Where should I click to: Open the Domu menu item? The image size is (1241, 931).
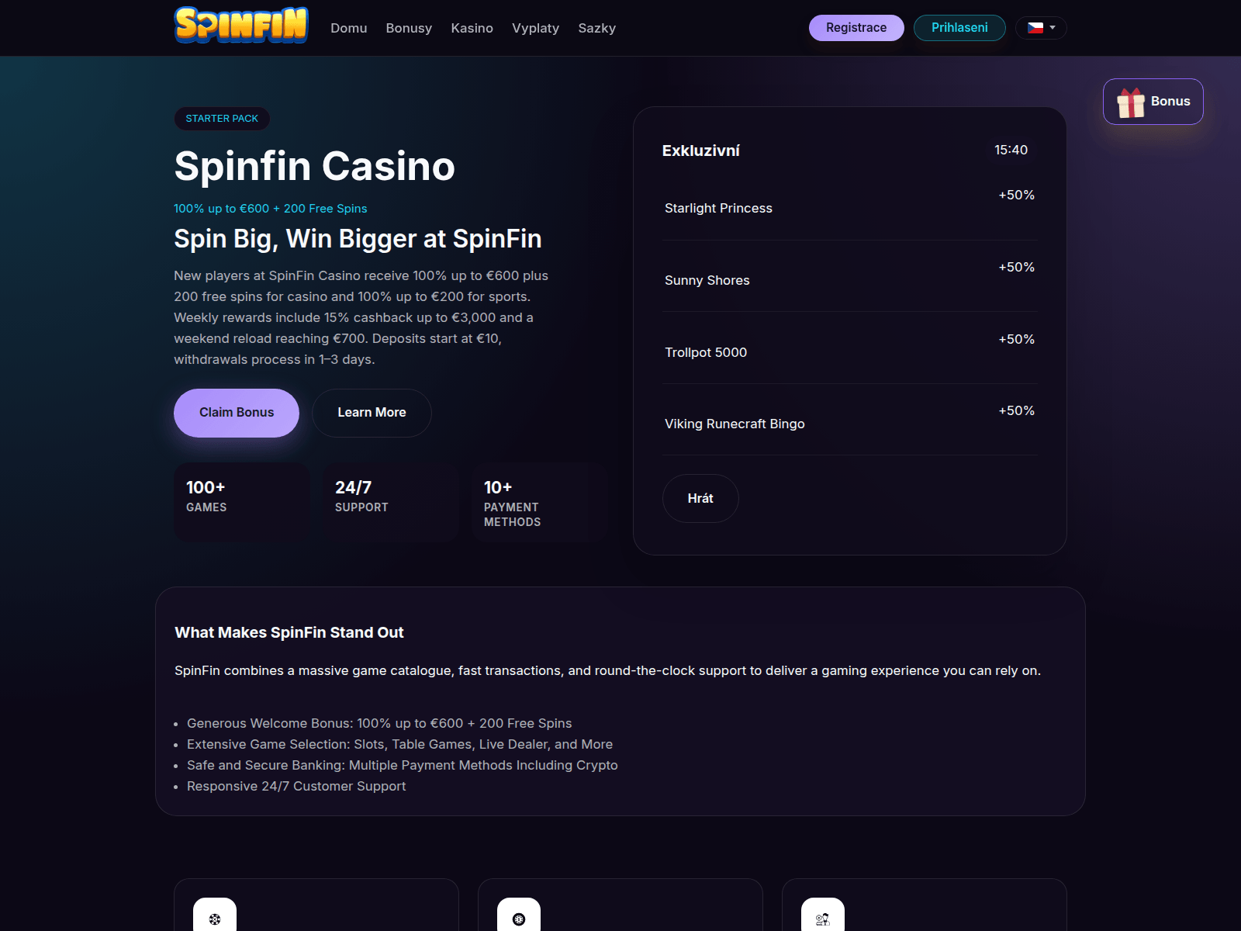348,28
